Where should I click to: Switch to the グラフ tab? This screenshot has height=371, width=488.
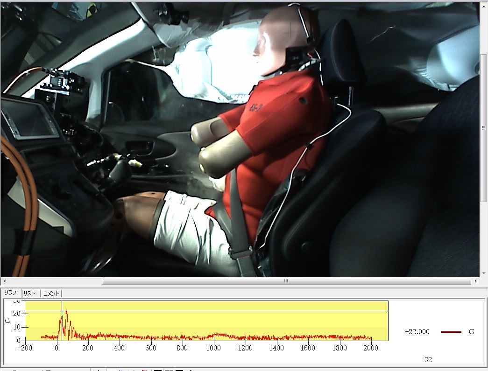10,293
